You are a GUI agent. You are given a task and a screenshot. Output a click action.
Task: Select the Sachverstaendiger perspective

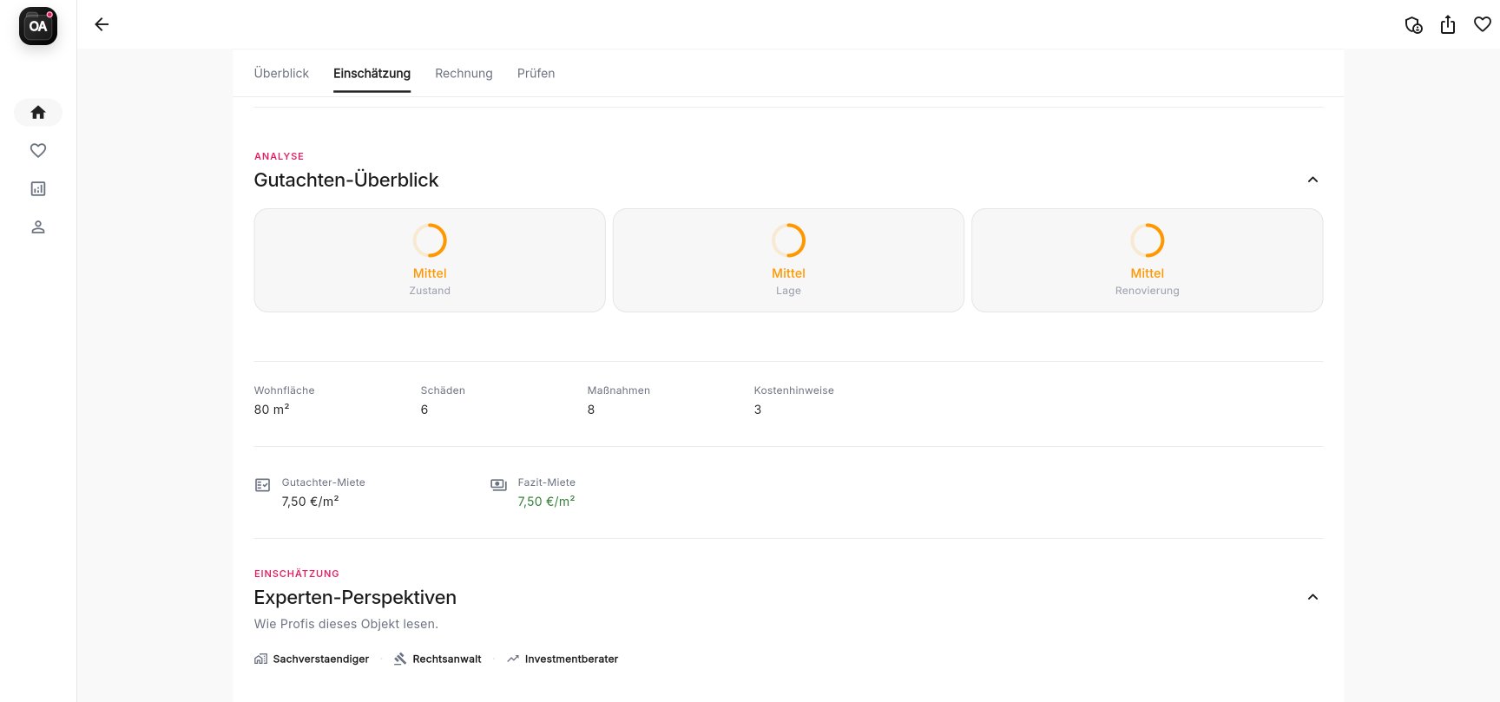[x=312, y=659]
